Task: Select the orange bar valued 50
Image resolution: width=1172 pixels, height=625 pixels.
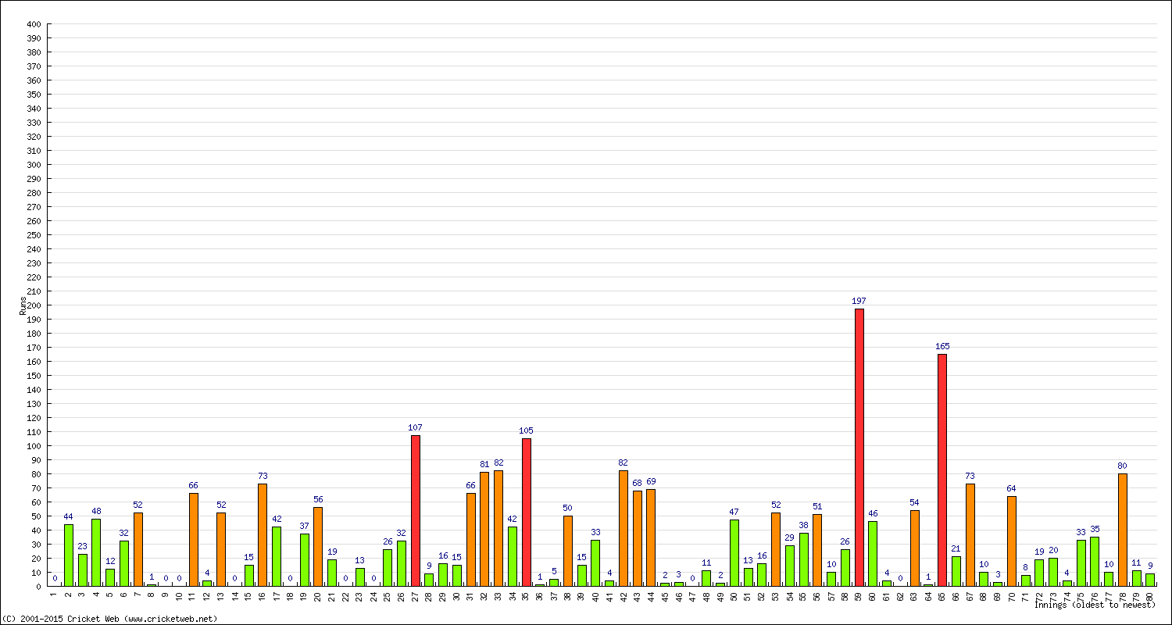Action: pyautogui.click(x=568, y=551)
